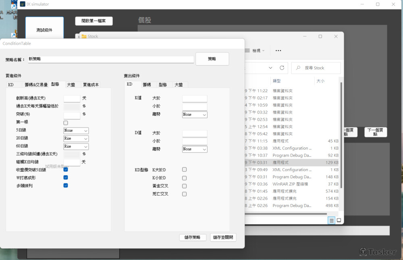Uncheck the 收盤價突破5日線 checkbox

66,169
